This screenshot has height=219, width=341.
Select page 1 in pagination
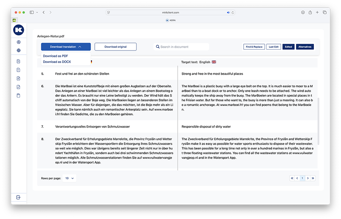pos(302,178)
